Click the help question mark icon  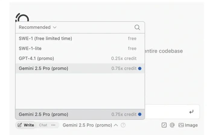123,125
